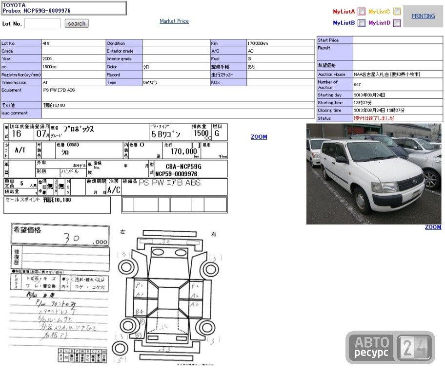
Task: Click the search button
Action: pos(77,23)
